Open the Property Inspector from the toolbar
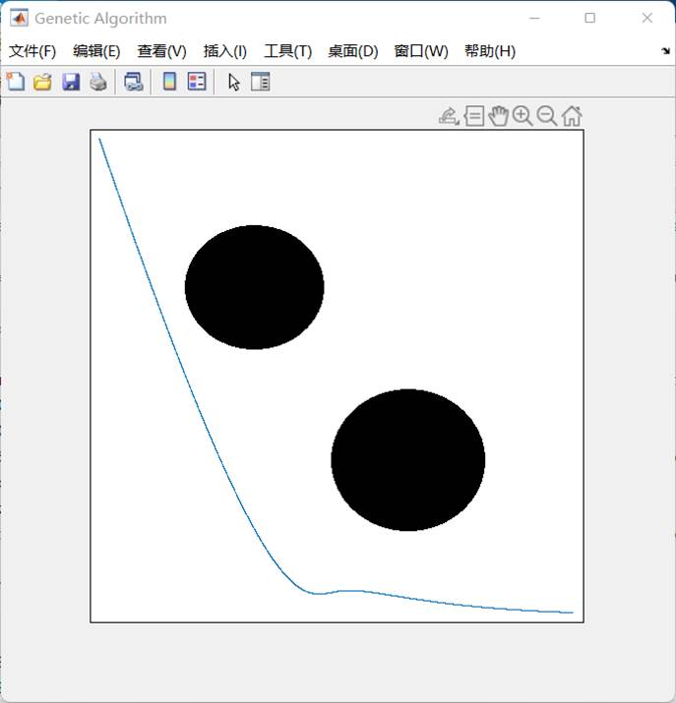676x703 pixels. [260, 83]
